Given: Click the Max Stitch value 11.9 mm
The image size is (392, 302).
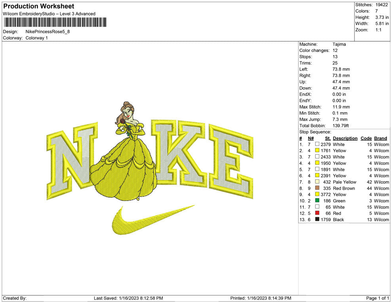Looking at the screenshot, I should click(341, 107).
